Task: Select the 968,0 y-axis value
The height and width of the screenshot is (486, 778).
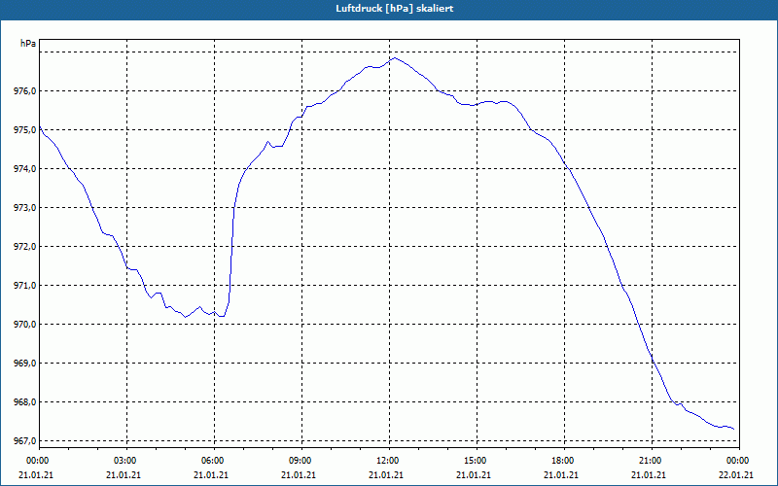Action: (x=26, y=402)
